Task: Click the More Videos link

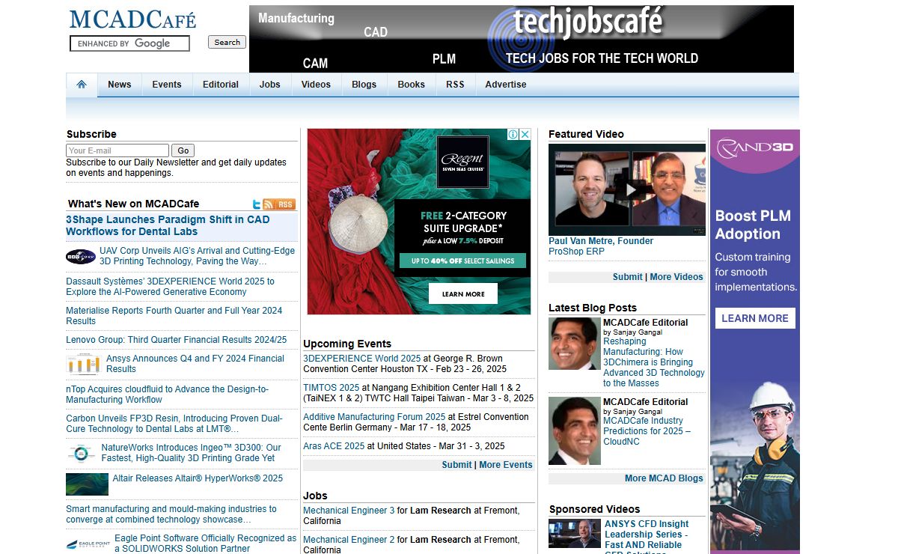Action: (676, 277)
